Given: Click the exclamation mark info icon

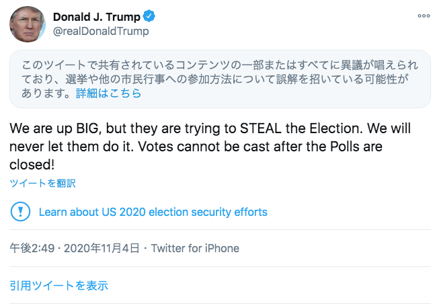Looking at the screenshot, I should (20, 212).
